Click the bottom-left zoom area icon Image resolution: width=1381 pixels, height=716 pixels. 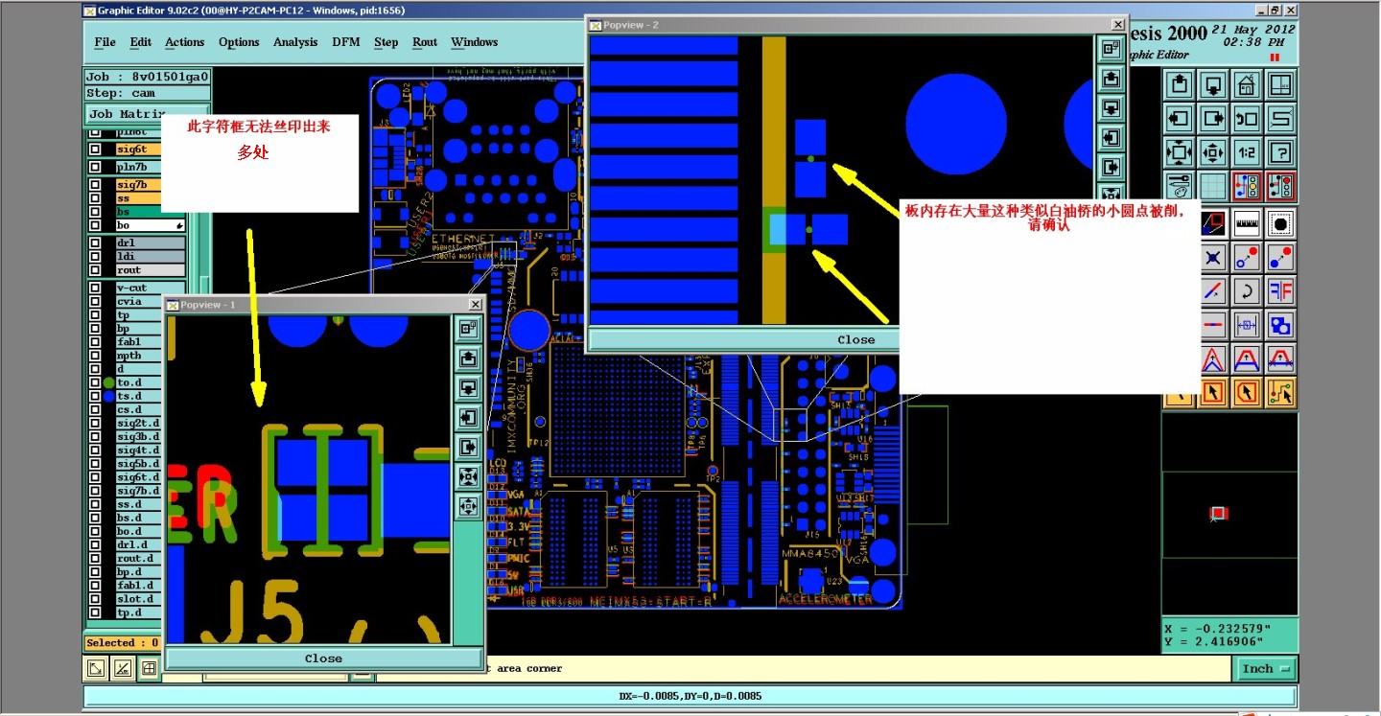(x=96, y=668)
